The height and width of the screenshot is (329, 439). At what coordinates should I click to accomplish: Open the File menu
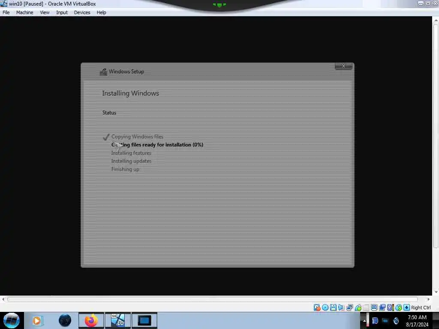tap(6, 12)
